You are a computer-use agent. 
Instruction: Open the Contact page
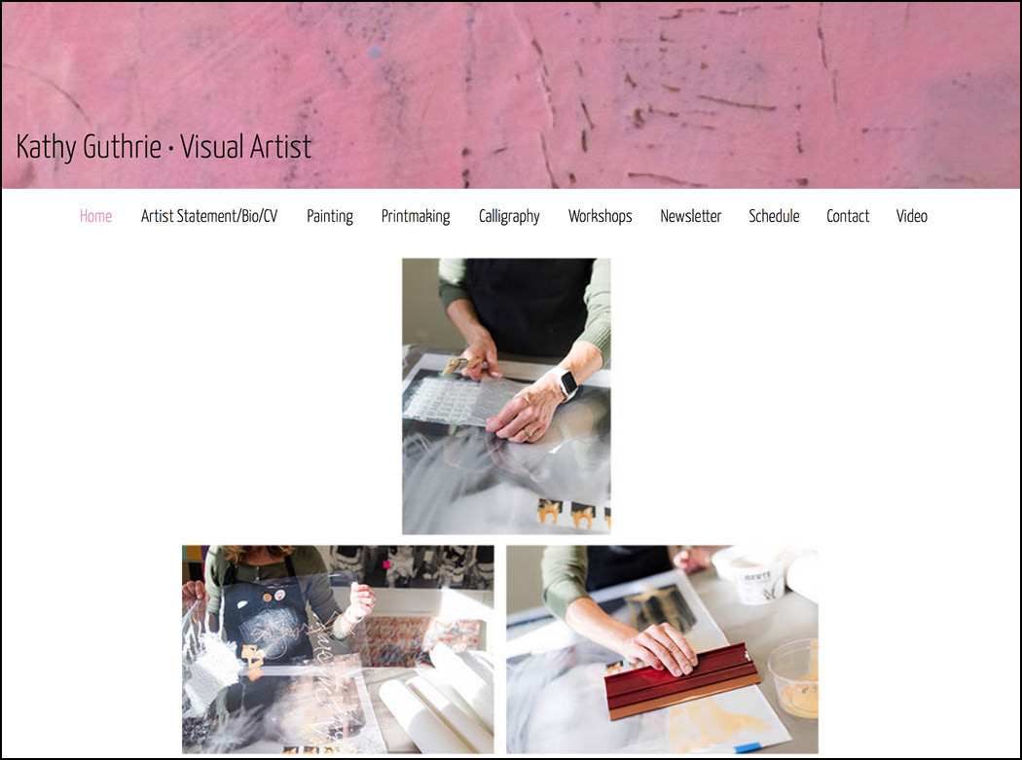[x=848, y=216]
